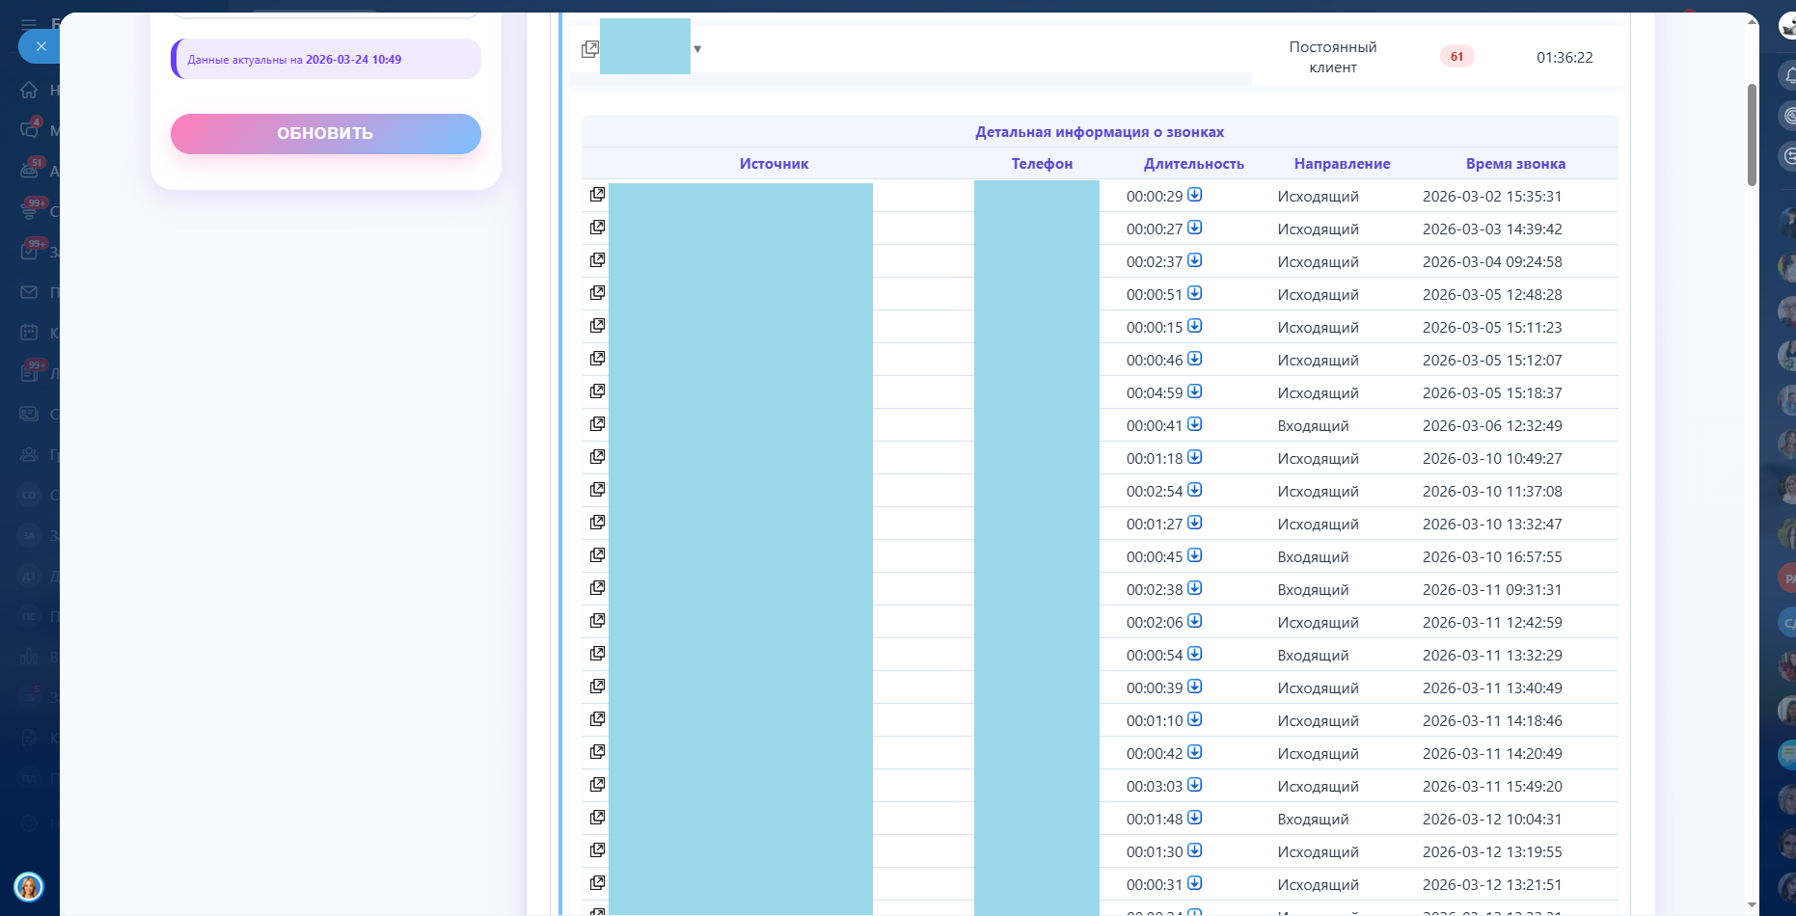The height and width of the screenshot is (916, 1796).
Task: Download the recording of the 00:00:46 call
Action: [1195, 359]
